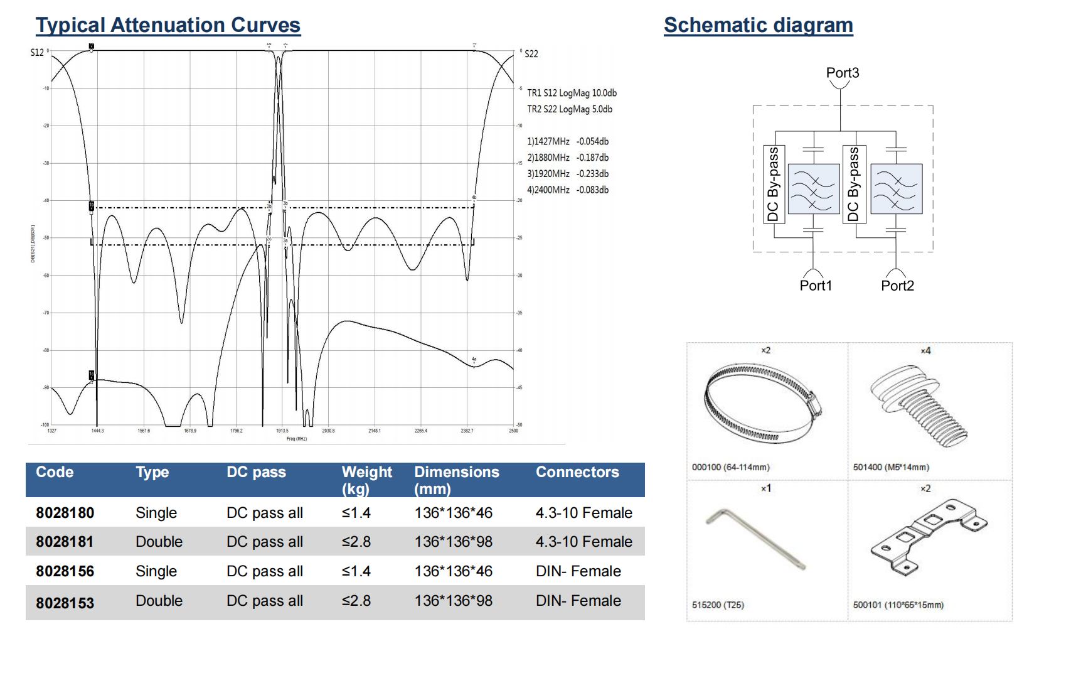Click the left filter symbol in schematic
Image resolution: width=1076 pixels, height=683 pixels.
(813, 189)
